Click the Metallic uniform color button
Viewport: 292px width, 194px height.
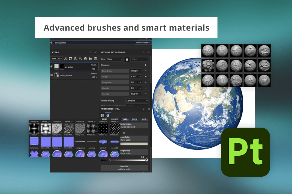(124, 168)
